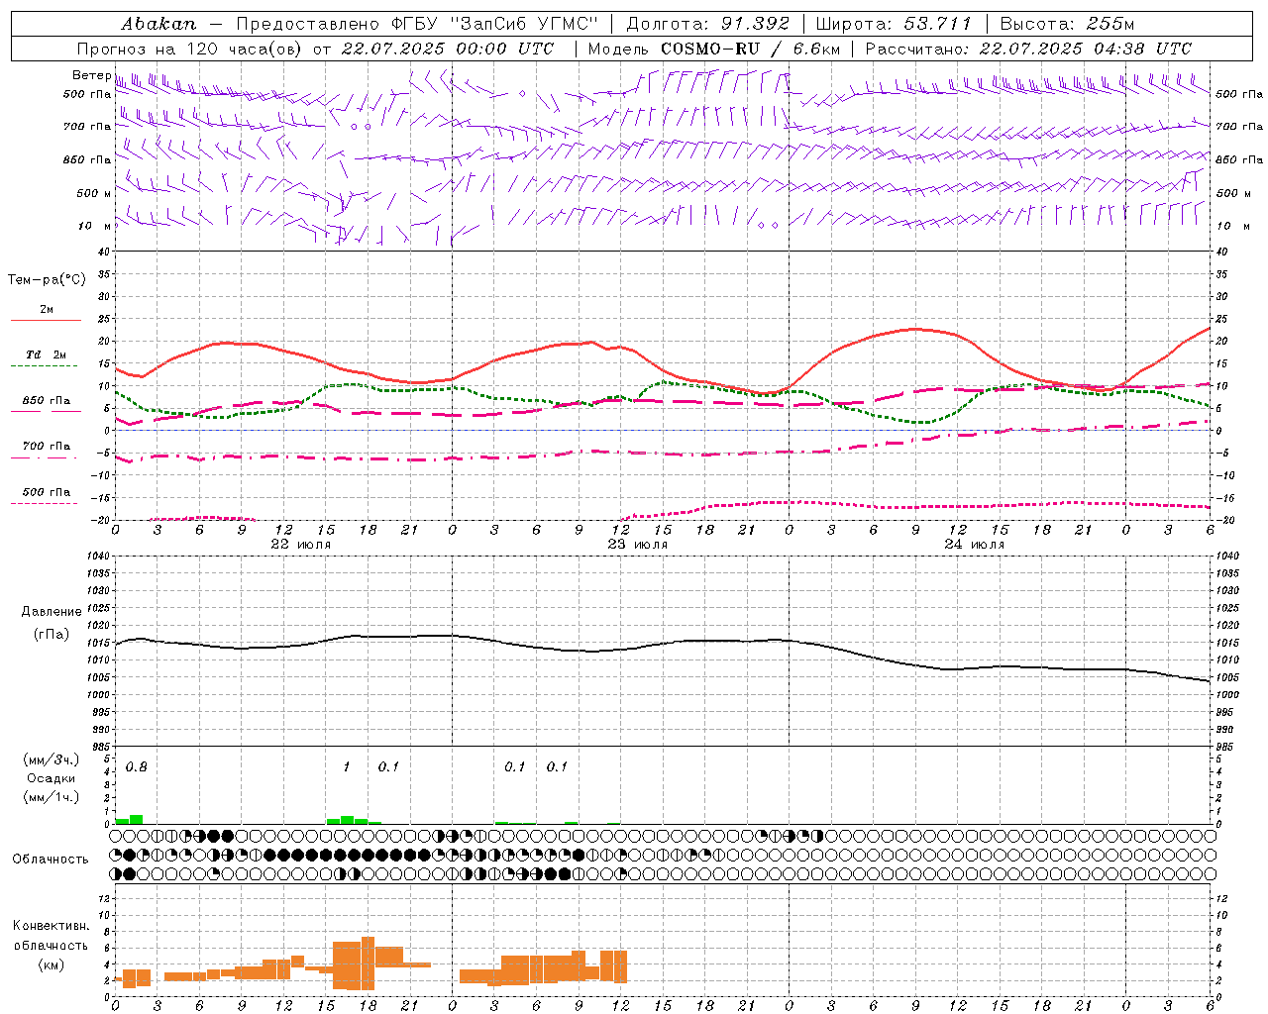
Task: Select the "(мм/3ч.)" precipitation unit label
Action: point(52,760)
